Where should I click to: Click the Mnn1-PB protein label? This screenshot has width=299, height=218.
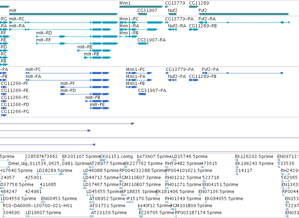(x=135, y=84)
